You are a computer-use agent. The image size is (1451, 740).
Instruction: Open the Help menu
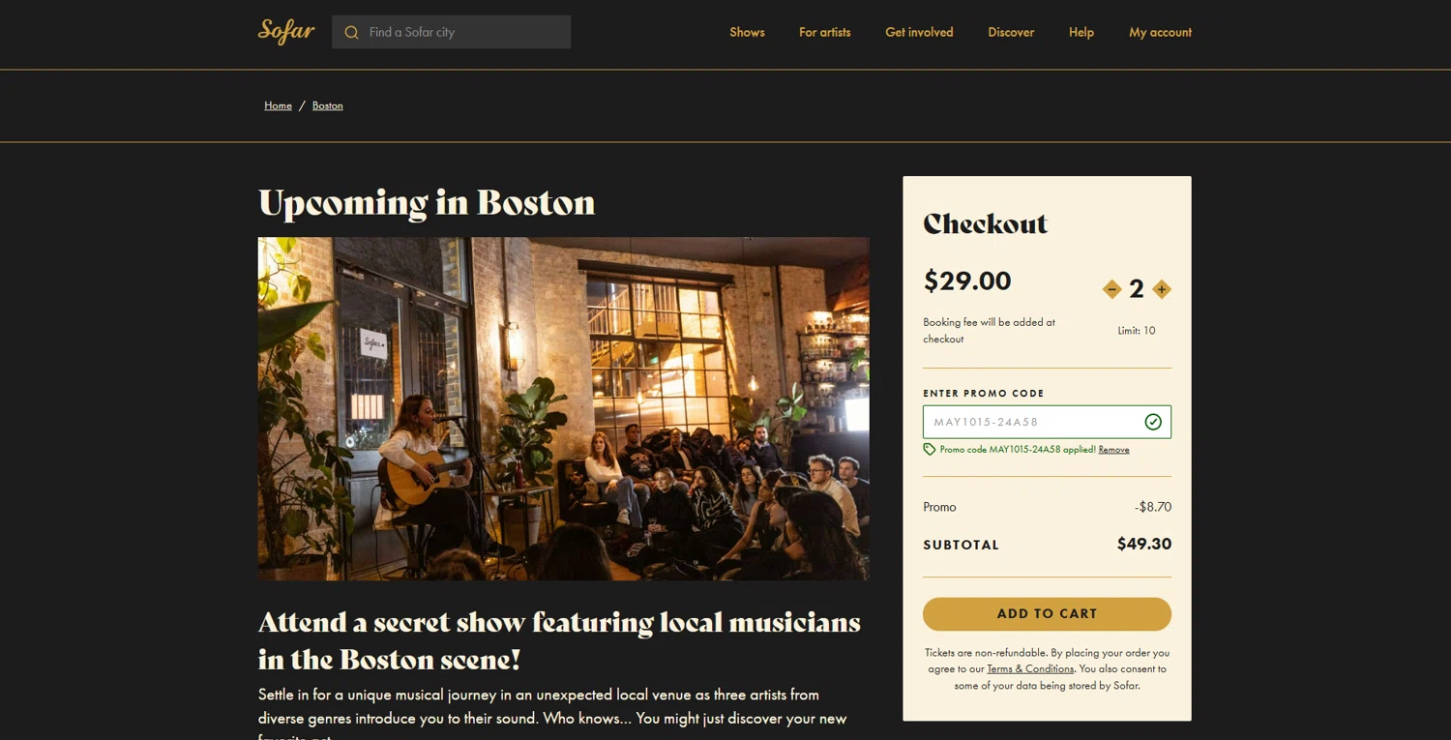coord(1081,32)
